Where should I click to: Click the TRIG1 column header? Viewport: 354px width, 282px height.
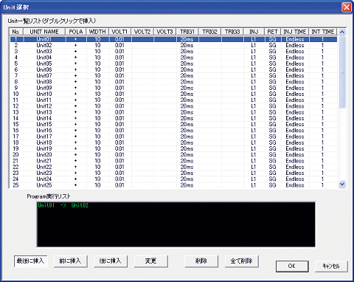coord(187,32)
